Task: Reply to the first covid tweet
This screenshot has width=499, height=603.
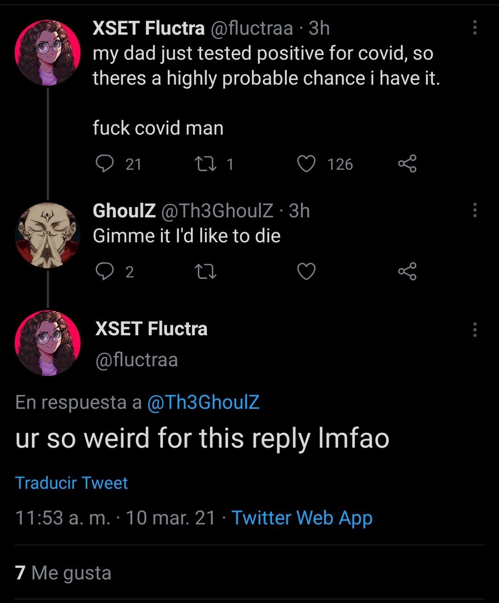Action: pos(105,164)
